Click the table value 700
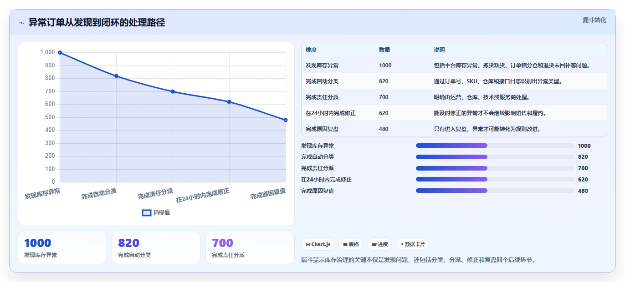Screen dimensions: 625x282 [384, 97]
